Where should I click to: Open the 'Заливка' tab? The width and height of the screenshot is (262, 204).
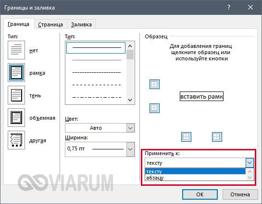pyautogui.click(x=81, y=24)
